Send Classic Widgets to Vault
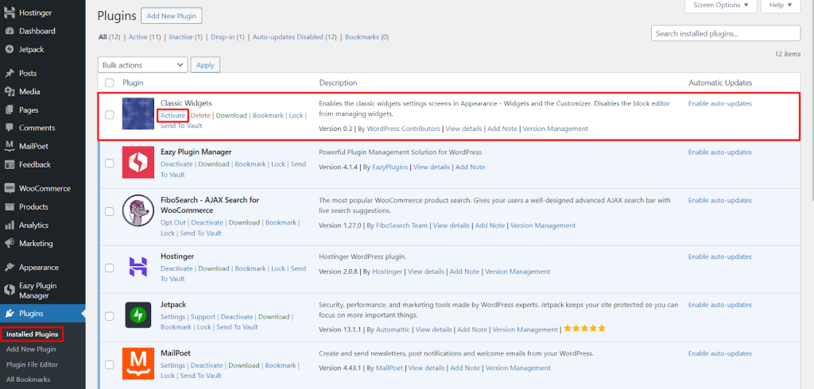 [x=181, y=125]
